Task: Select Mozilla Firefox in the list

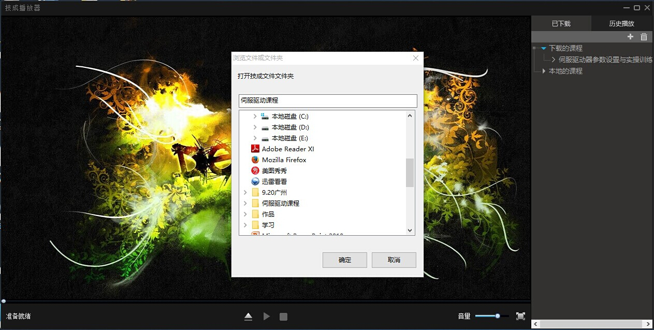Action: pyautogui.click(x=284, y=160)
